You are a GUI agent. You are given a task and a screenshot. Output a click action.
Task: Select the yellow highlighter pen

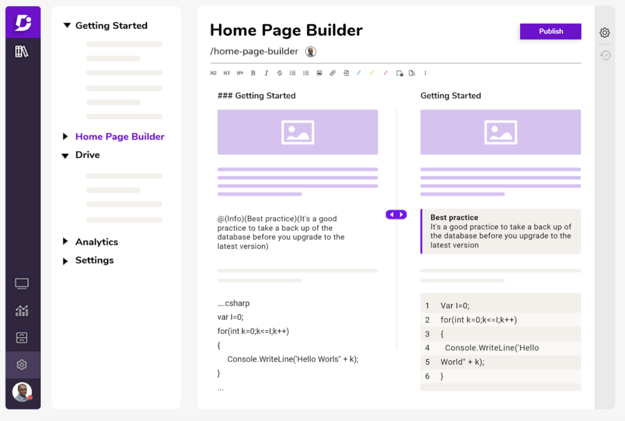[x=371, y=73]
